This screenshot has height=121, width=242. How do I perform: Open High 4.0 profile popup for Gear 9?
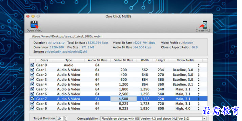[199, 108]
